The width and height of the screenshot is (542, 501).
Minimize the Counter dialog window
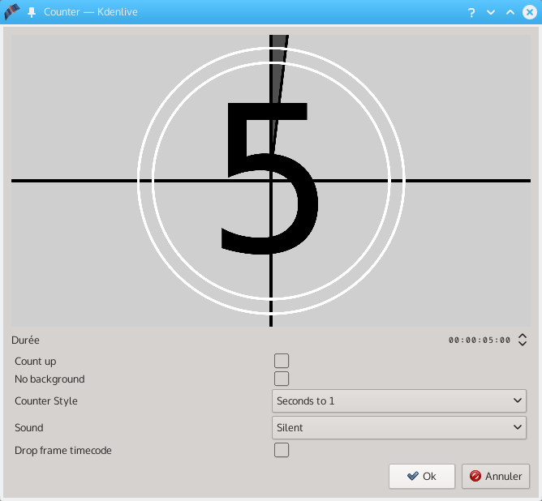coord(490,12)
